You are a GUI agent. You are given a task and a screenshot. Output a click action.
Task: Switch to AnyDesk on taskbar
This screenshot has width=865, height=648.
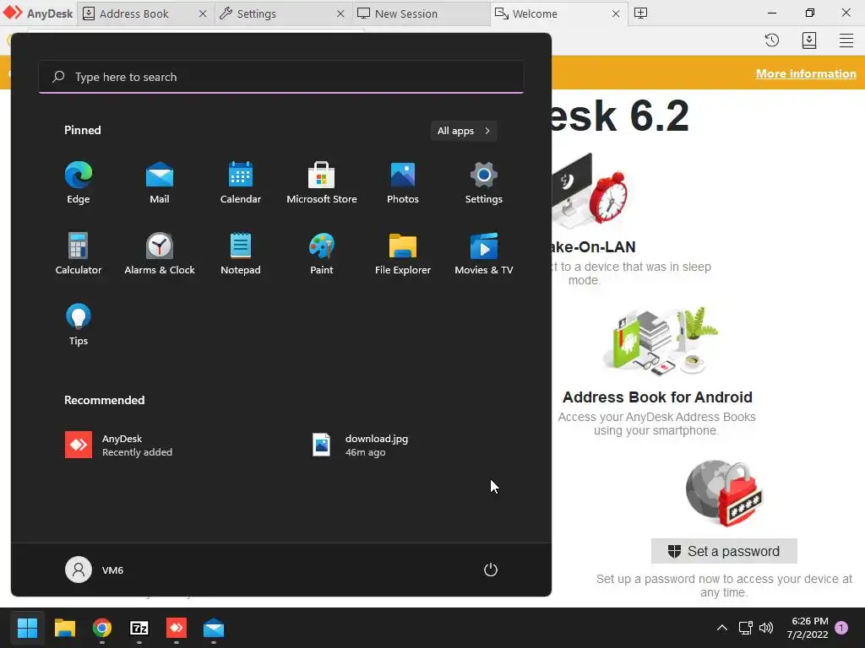coord(177,628)
